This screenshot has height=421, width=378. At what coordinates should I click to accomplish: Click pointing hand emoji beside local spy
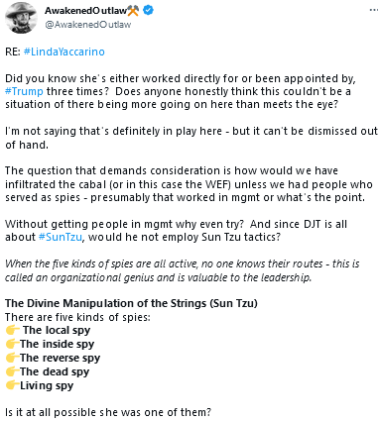12,330
